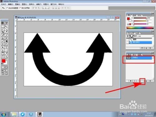Viewport: 156px width, 117px height.
Task: Switch to standard screen mode
Action: point(2,71)
